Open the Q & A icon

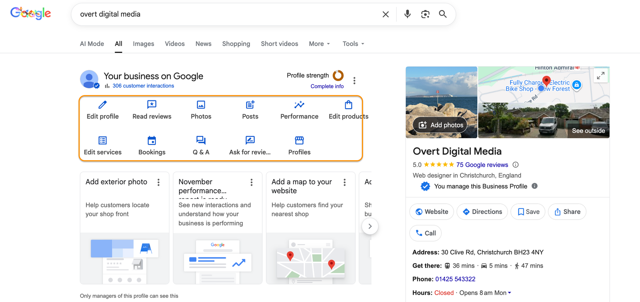(201, 140)
